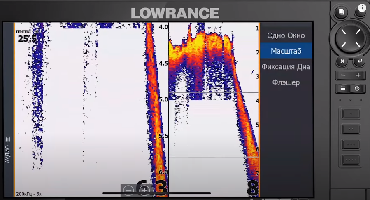Image resolution: width=370 pixels, height=200 pixels.
Task: Tap the on-screen zoom out minus icon
Action: coord(128,190)
